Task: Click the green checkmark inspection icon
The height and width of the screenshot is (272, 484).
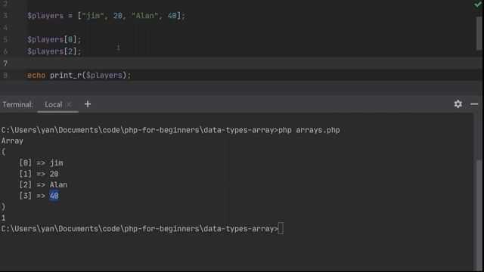Action: click(x=478, y=4)
